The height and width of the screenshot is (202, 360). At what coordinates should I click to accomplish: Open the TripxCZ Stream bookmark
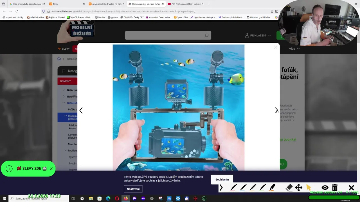(x=80, y=17)
